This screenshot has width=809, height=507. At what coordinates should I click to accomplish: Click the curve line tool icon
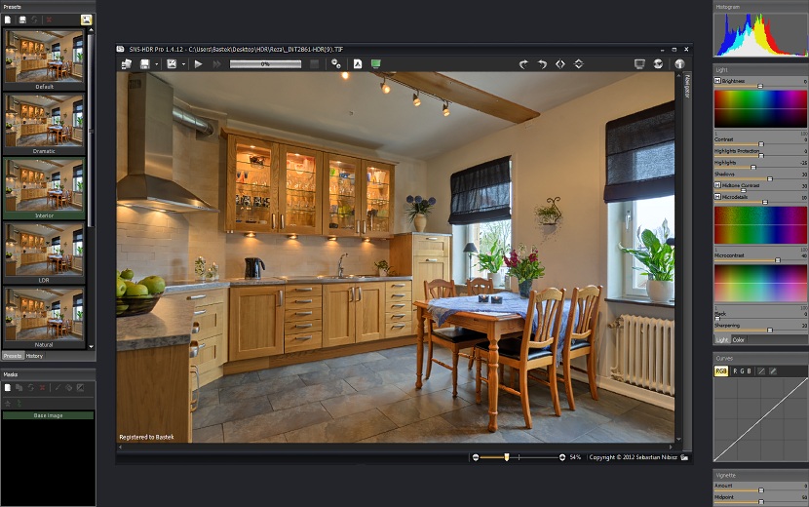pyautogui.click(x=761, y=370)
